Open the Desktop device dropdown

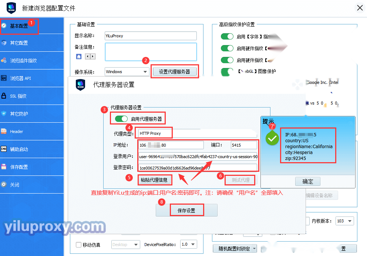pos(126,245)
